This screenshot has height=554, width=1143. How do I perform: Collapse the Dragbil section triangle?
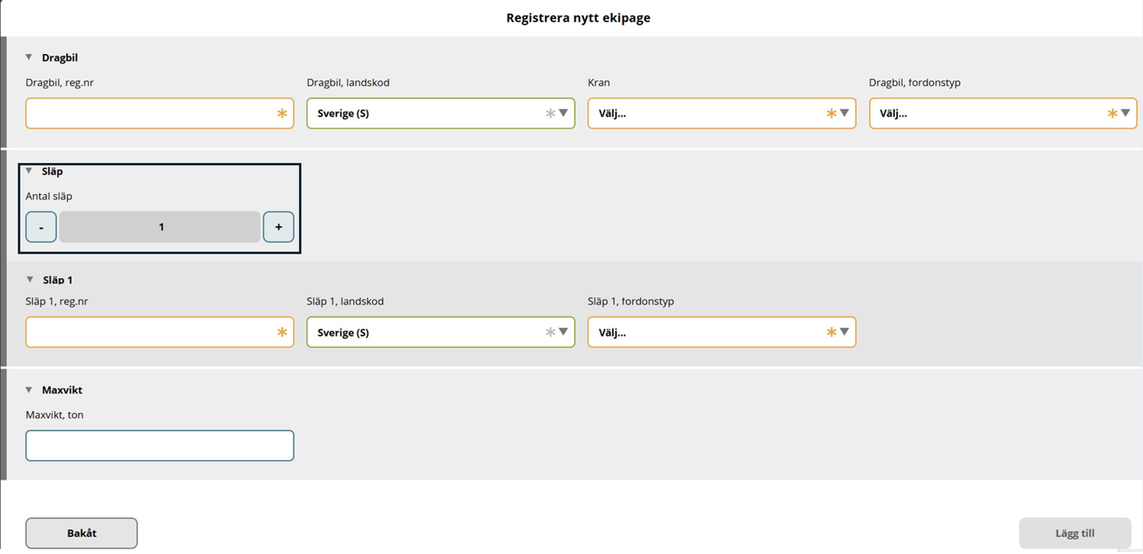tap(29, 57)
